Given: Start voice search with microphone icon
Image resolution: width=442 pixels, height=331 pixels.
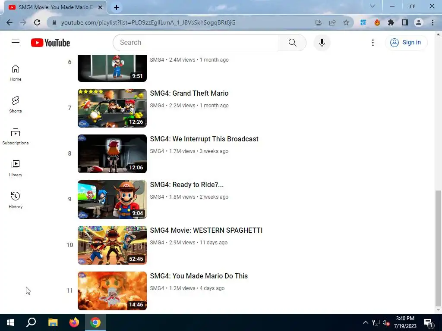Looking at the screenshot, I should (x=322, y=43).
